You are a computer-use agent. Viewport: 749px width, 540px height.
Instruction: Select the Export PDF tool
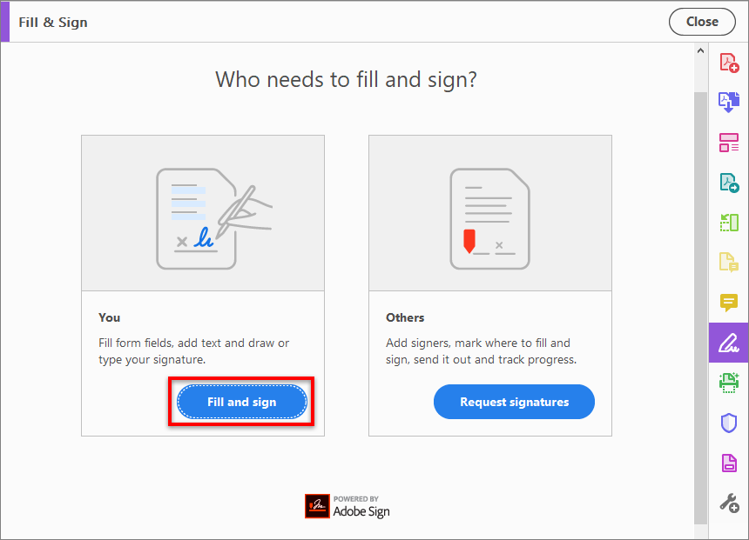click(730, 182)
